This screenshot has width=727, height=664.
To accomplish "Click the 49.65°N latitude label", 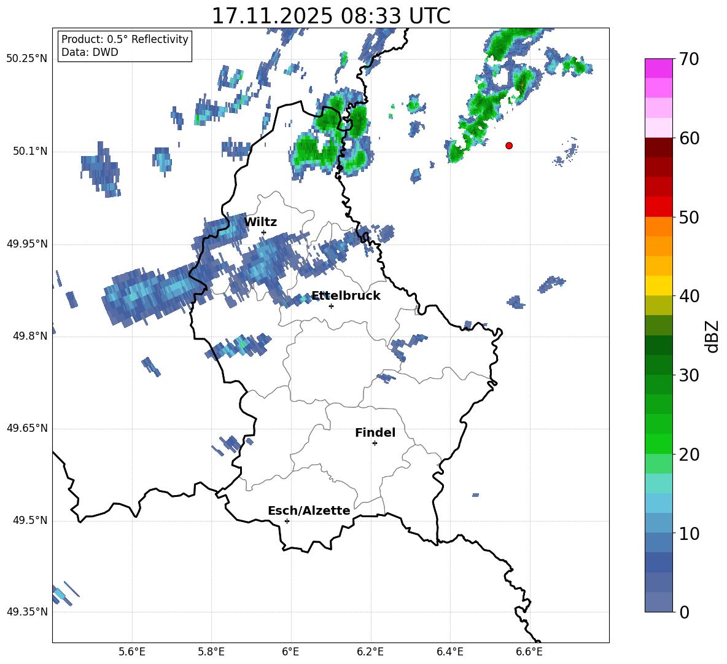I will 27,428.
